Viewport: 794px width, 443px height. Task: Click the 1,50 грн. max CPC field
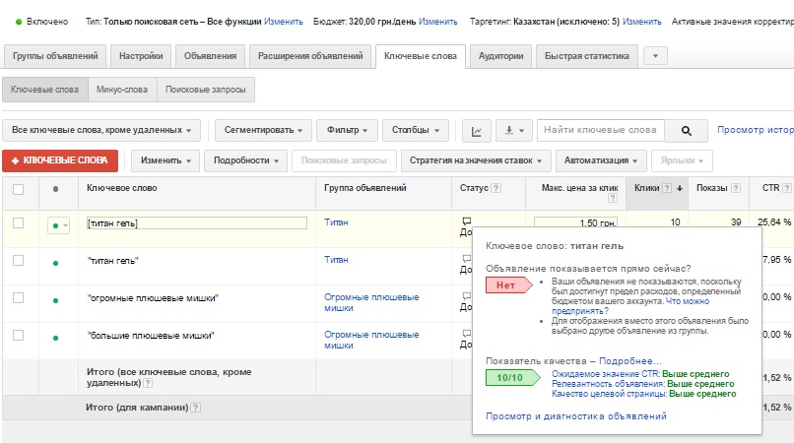pos(575,221)
